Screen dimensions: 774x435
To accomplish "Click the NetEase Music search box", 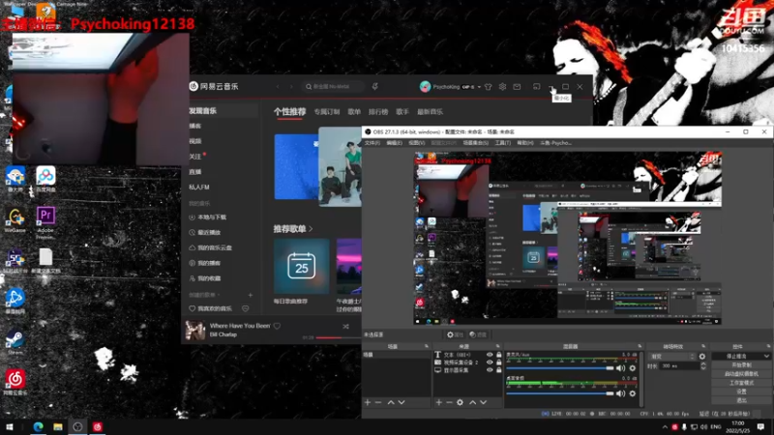I will [x=333, y=87].
